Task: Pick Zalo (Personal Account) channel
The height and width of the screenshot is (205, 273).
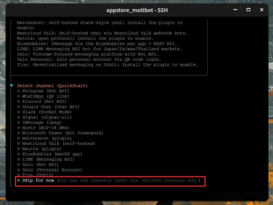Action: [50, 170]
